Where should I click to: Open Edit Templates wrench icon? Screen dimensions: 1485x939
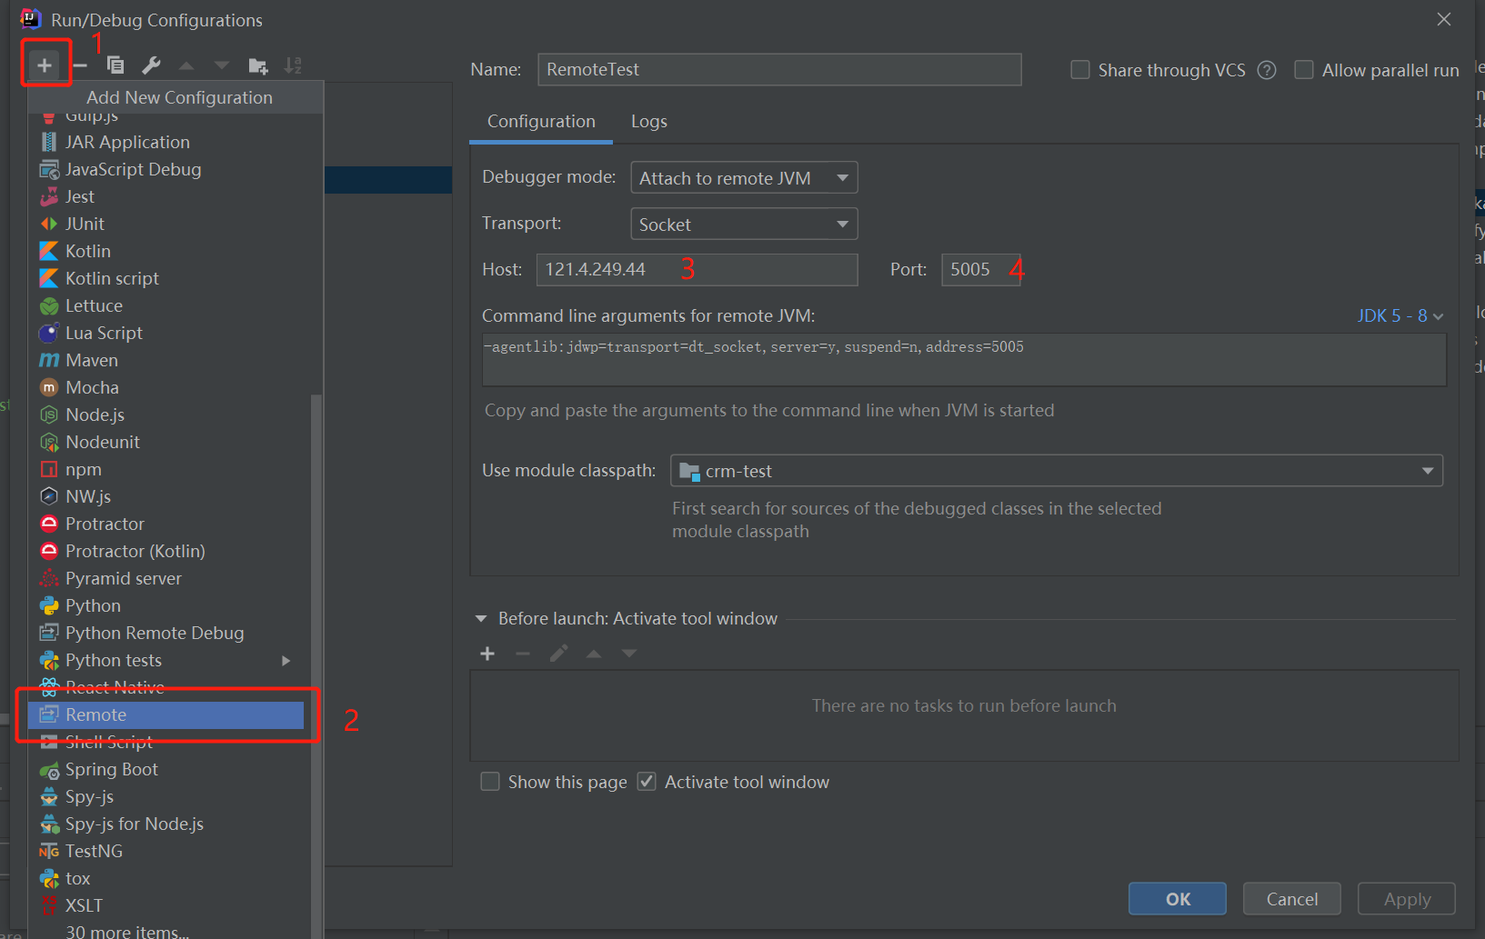151,65
